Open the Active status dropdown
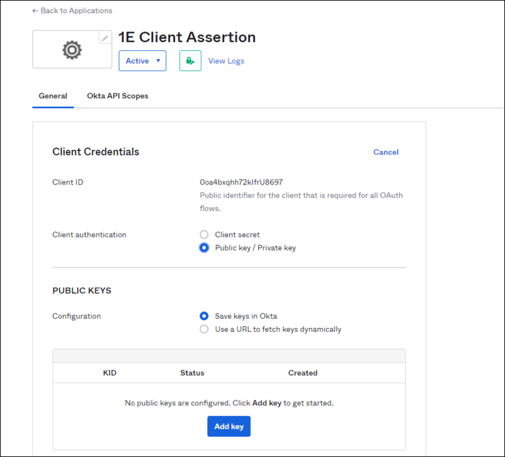This screenshot has height=457, width=505. tap(142, 61)
